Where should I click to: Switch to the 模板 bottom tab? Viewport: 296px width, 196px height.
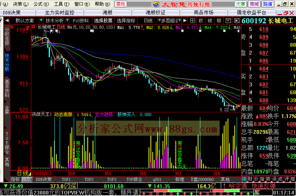tap(26, 179)
